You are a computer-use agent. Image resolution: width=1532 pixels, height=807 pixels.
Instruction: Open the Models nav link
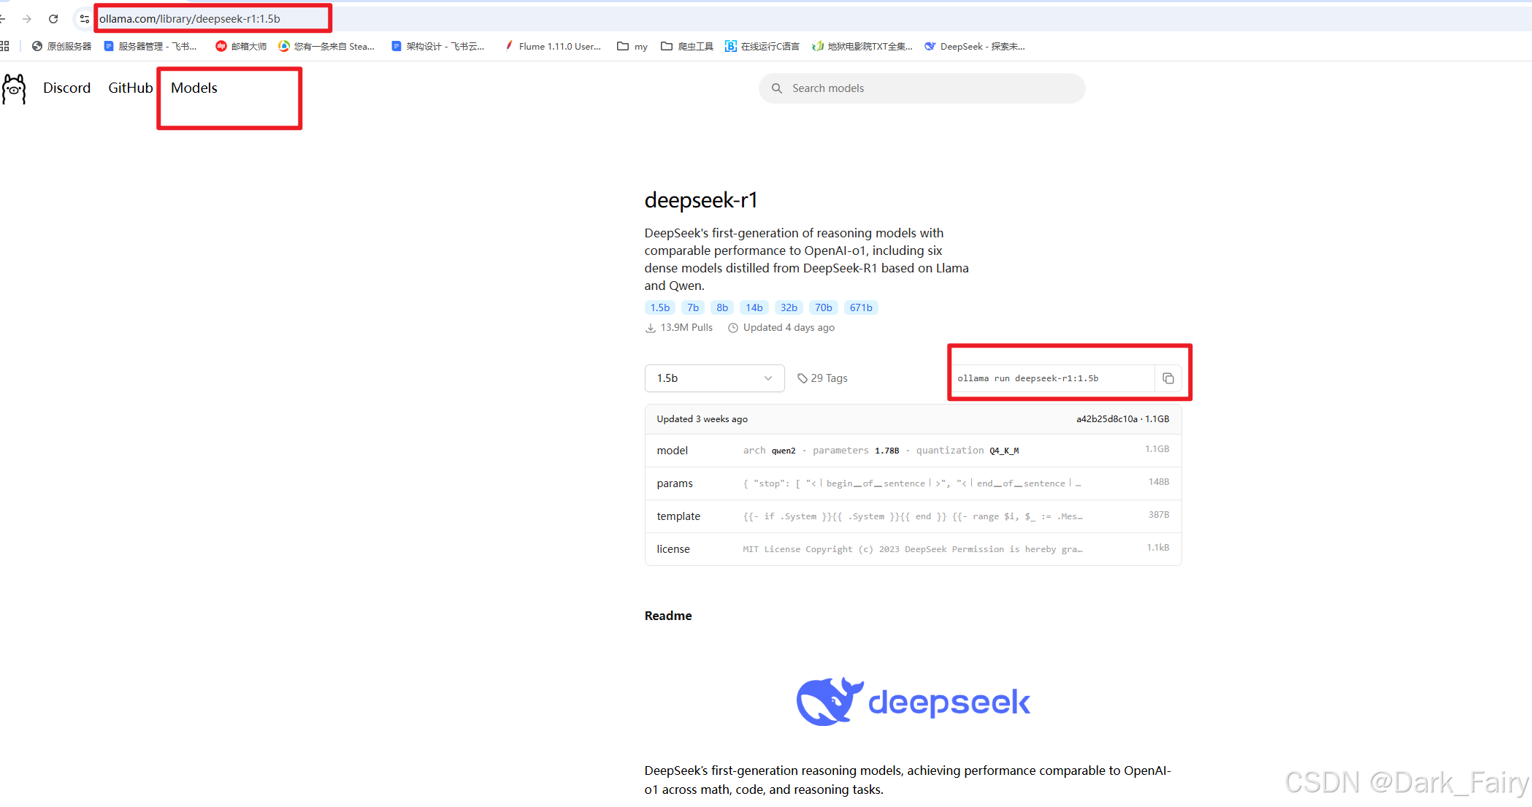point(194,88)
